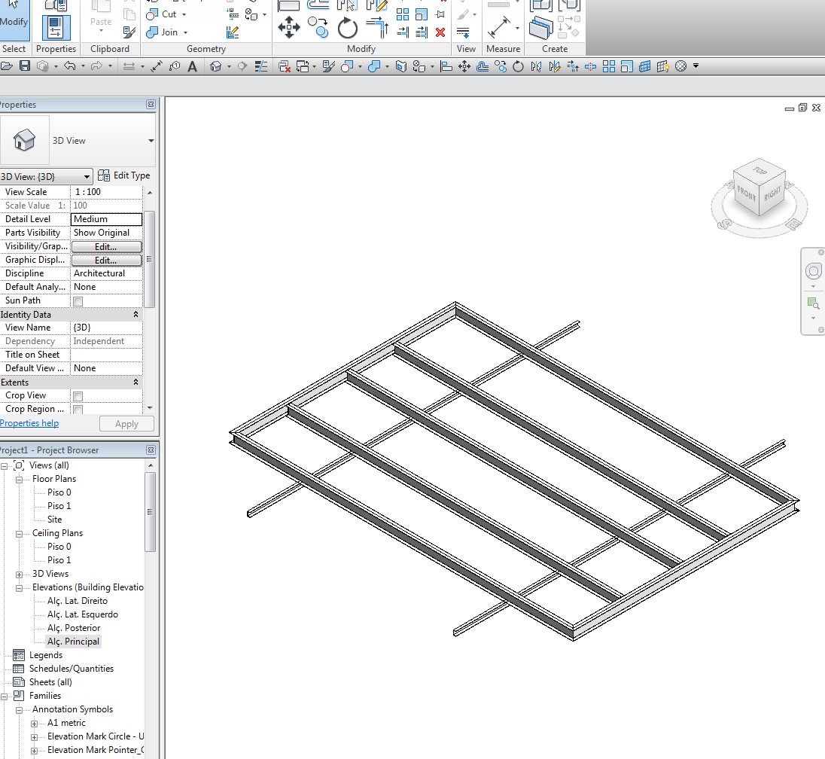Check the Crop Region Visible checkbox
Screen dimensions: 825x759
pyautogui.click(x=78, y=410)
